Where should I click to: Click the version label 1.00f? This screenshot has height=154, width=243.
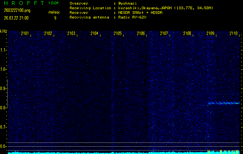[53, 3]
